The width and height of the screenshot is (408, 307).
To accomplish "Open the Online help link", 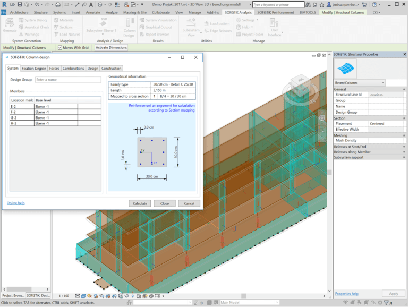I will (16, 203).
